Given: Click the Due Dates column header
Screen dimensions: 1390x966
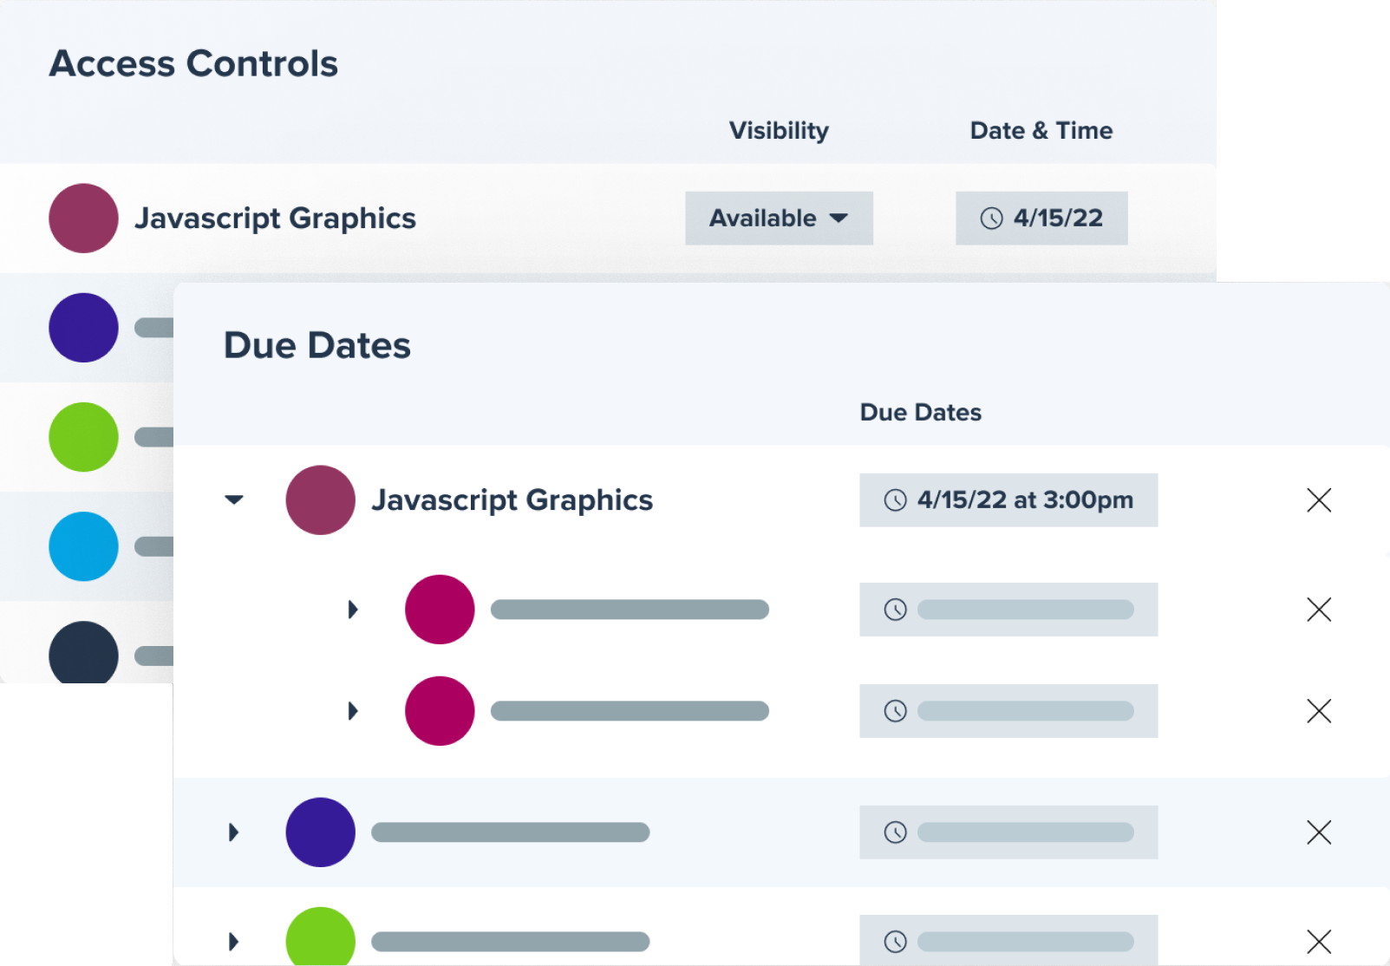Looking at the screenshot, I should point(920,413).
